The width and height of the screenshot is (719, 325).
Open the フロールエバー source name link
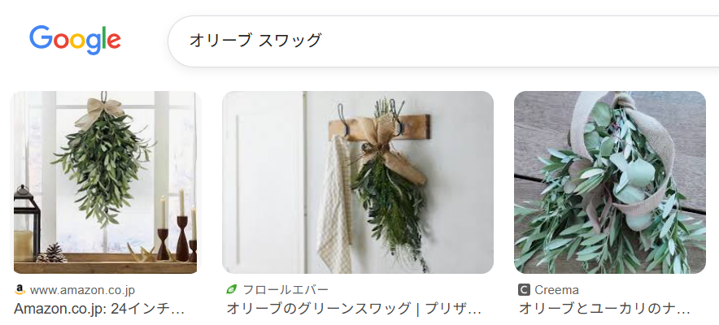(x=285, y=290)
